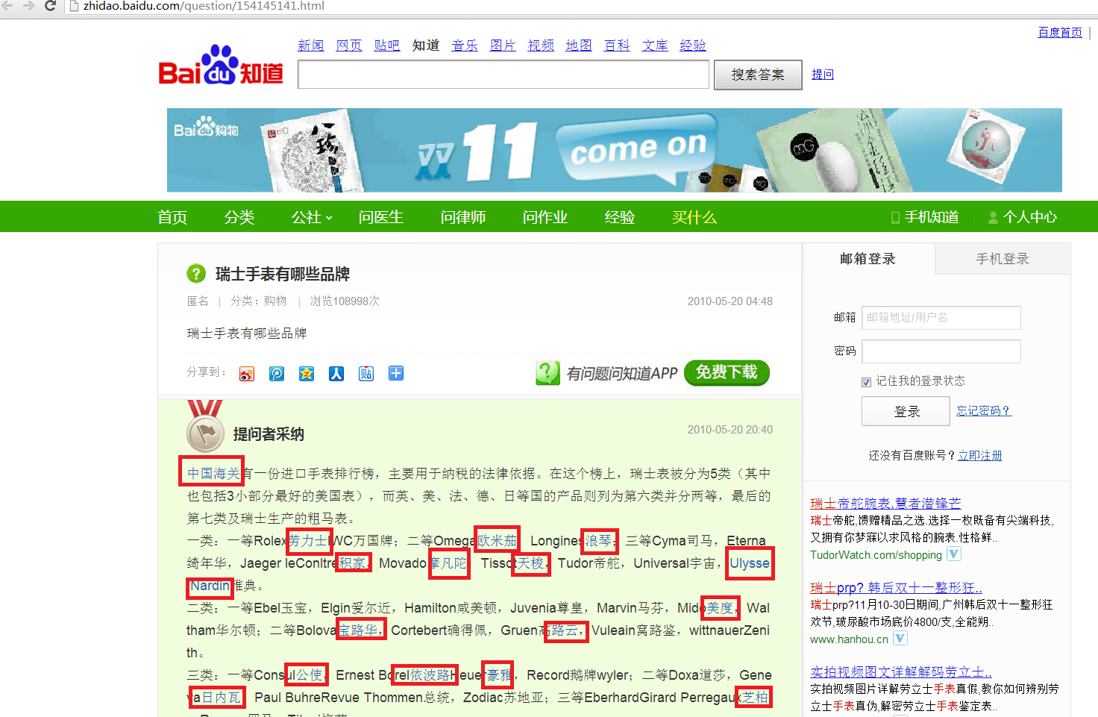Open 立即注册 registration link
The height and width of the screenshot is (717, 1098).
979,456
